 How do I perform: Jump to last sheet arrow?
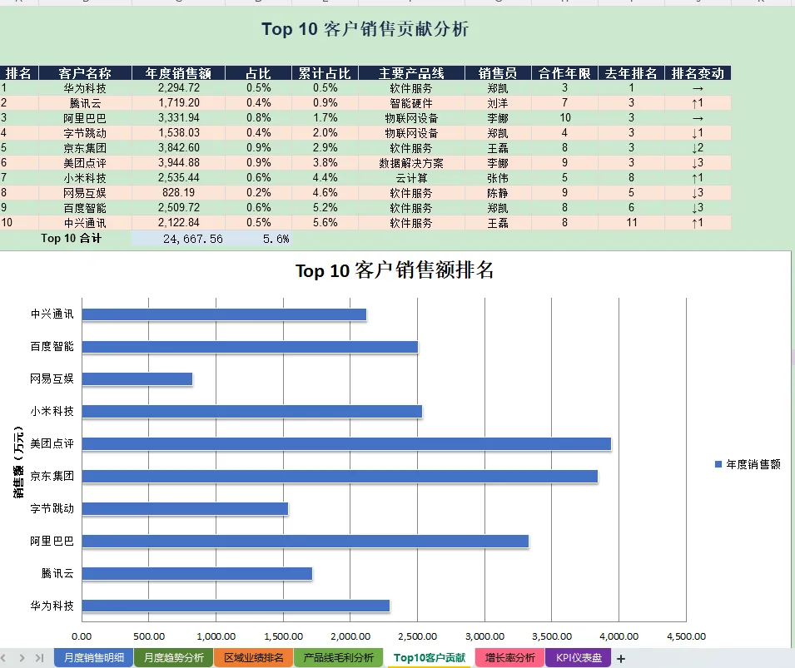click(x=40, y=658)
